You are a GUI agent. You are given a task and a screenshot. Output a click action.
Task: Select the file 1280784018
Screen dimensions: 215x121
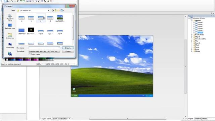click(21, 31)
